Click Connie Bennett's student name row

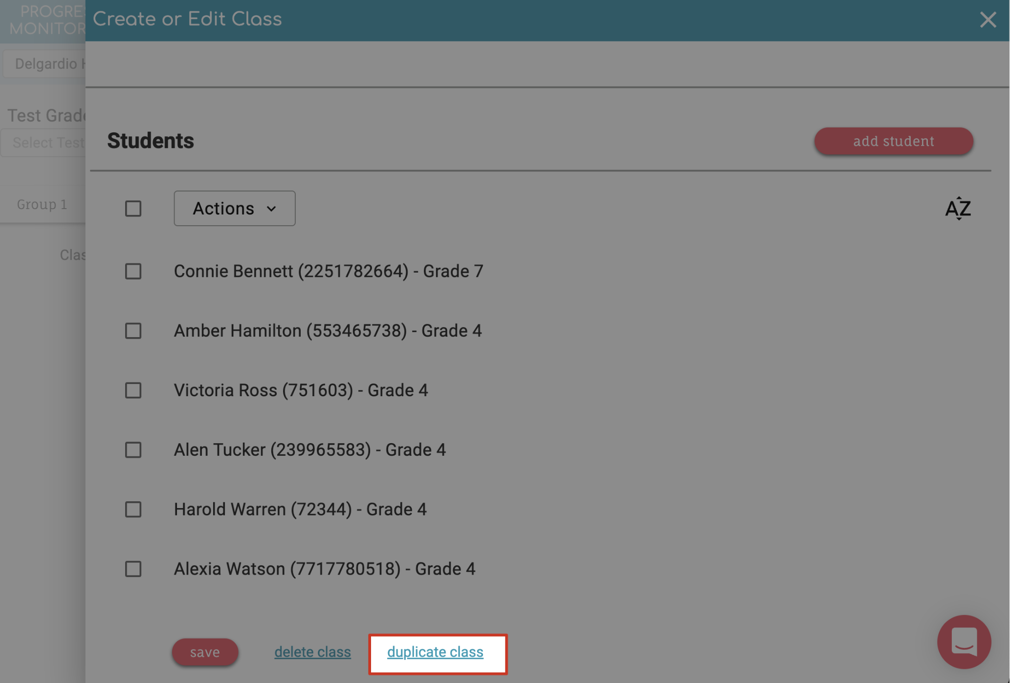pos(329,271)
